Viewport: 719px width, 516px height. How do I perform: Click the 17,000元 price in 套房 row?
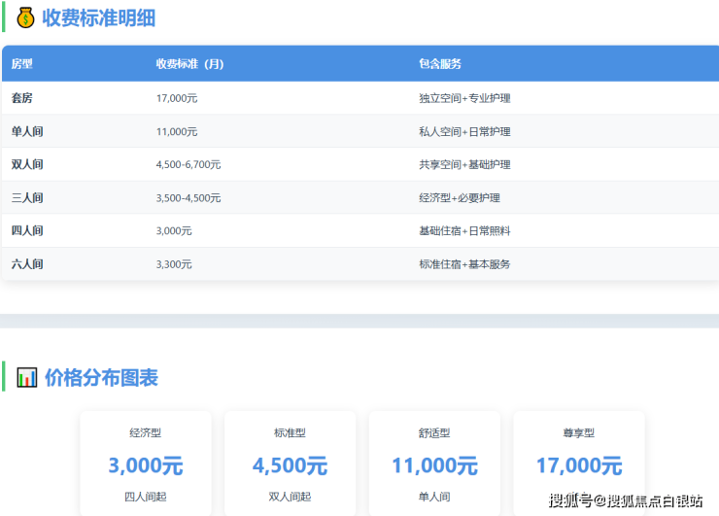click(x=177, y=98)
